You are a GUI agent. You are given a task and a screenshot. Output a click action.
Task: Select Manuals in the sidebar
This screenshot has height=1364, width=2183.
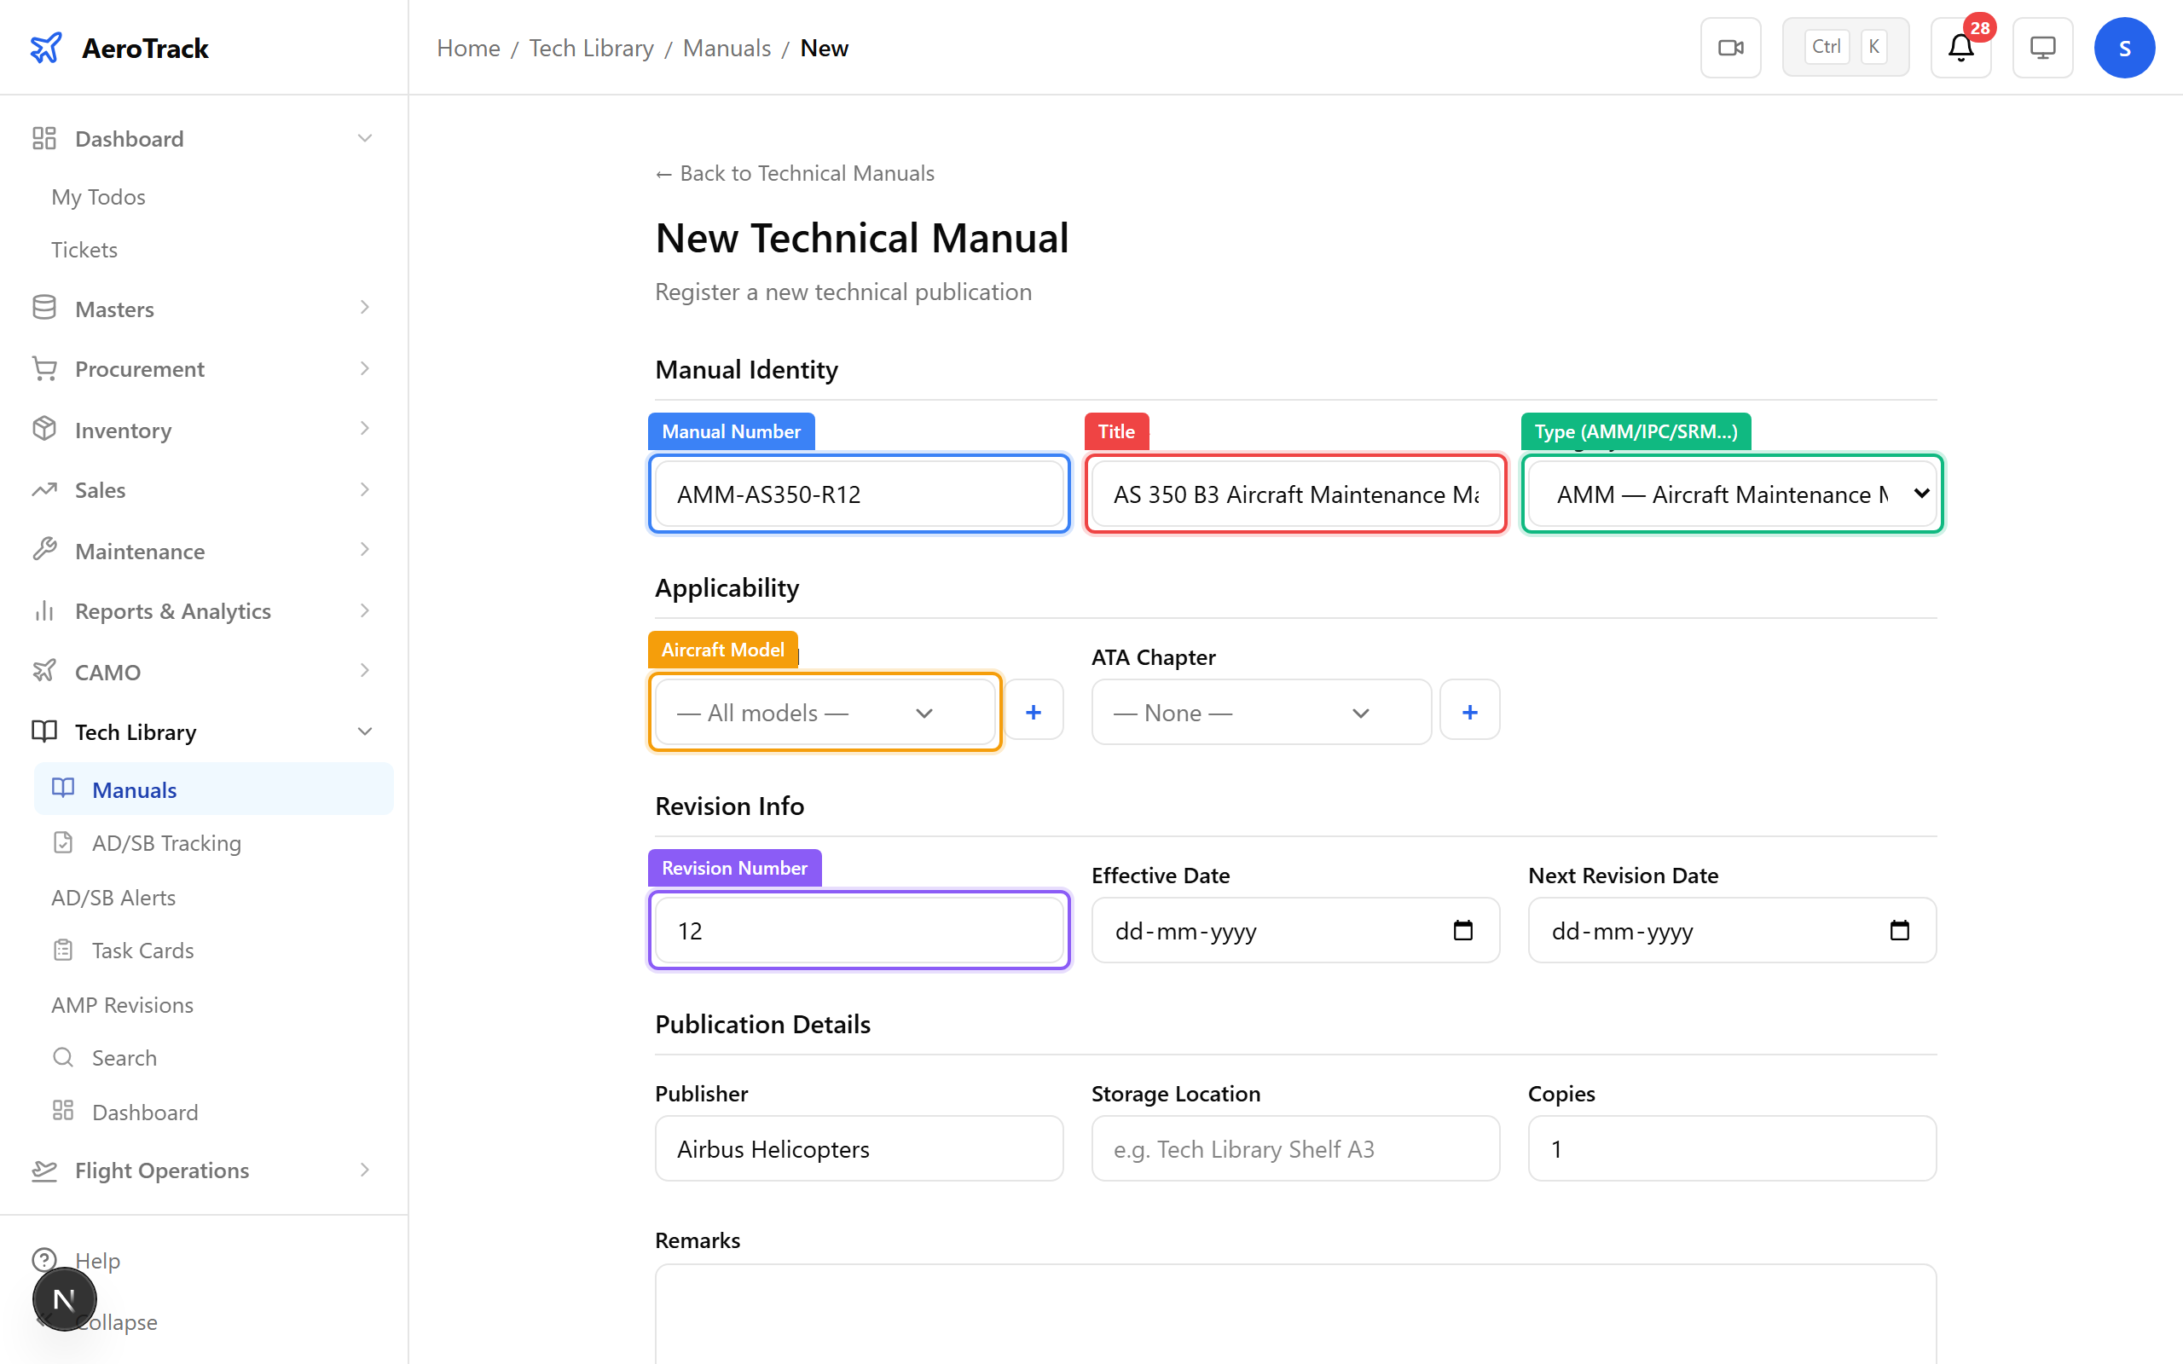point(134,789)
